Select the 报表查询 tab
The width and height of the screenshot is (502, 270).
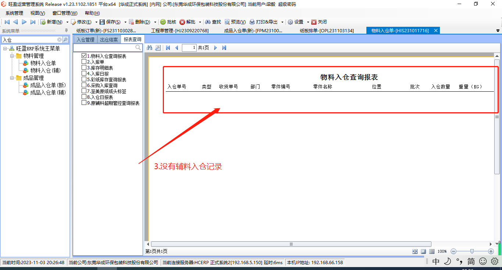tap(132, 39)
